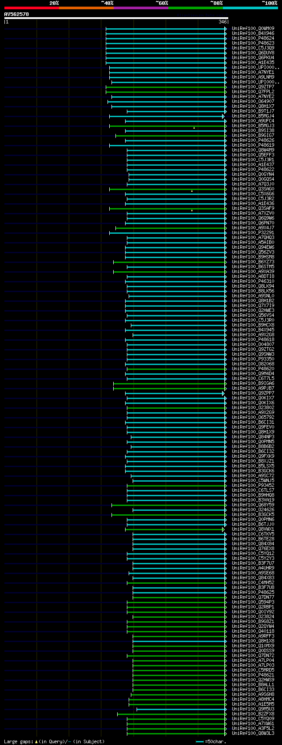This screenshot has height=745, width=282.
Task: Select the UniRef100_P48619 label
Action: (x=253, y=145)
